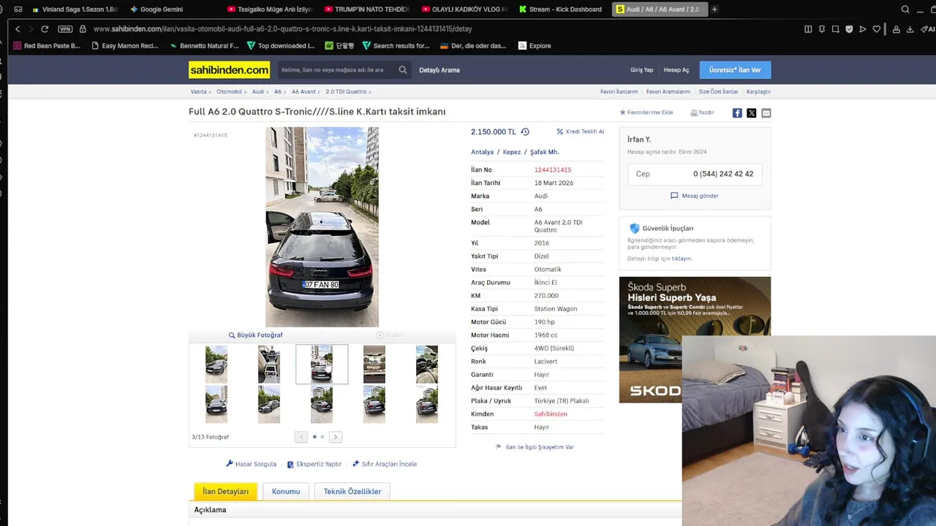Click the listing number 1244131415
936x526 pixels.
552,169
